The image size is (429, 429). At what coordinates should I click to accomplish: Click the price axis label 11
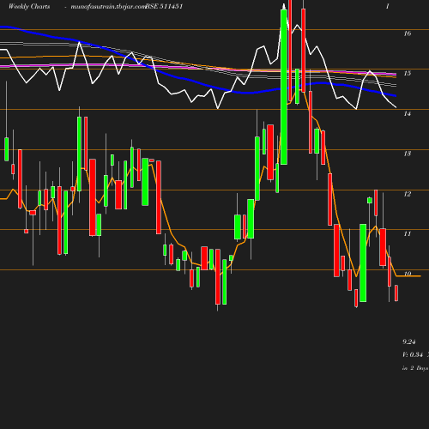point(408,234)
